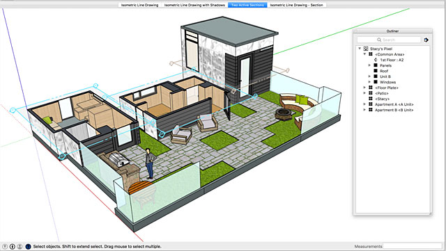Image resolution: width=446 pixels, height=251 pixels.
Task: Click the user sign-in status icon
Action: click(x=20, y=246)
